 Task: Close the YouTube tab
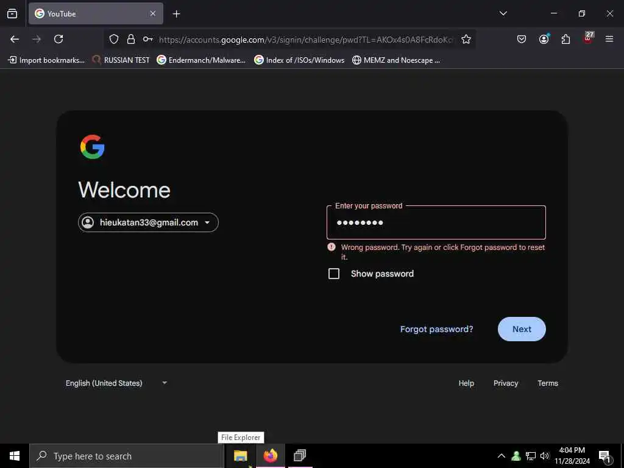coord(153,13)
